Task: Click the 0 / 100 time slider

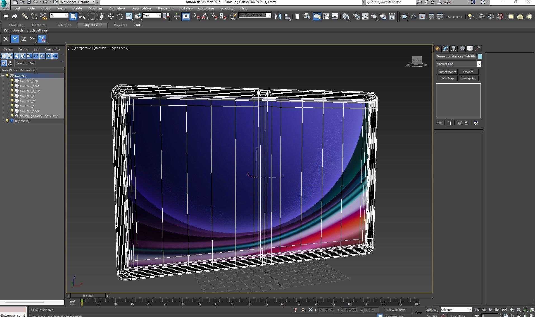Action: pyautogui.click(x=88, y=296)
